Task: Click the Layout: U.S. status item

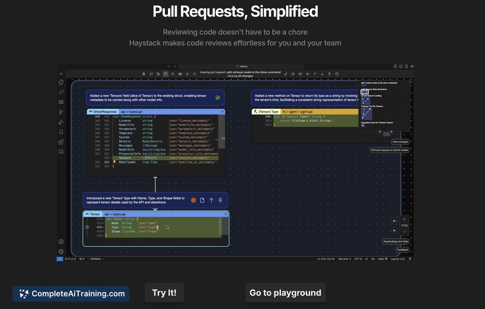Action: [397, 259]
